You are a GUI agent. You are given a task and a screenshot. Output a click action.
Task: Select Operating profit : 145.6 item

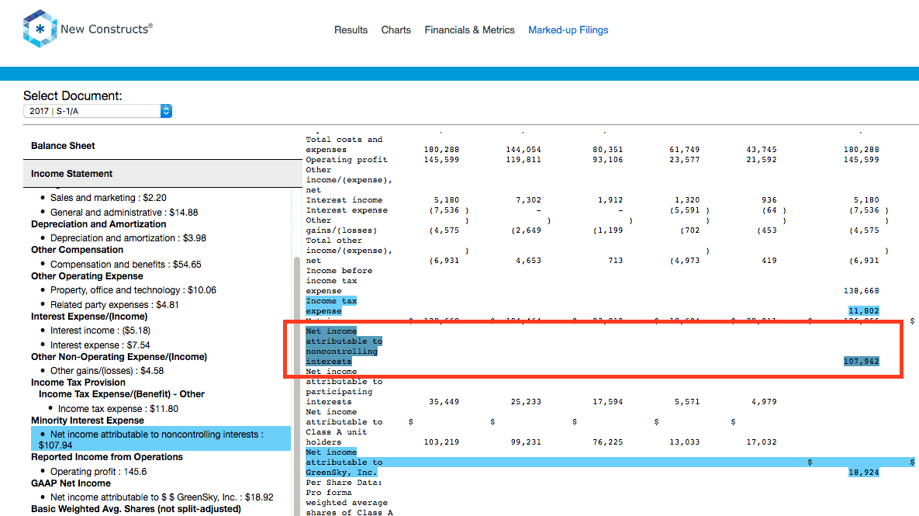pos(98,472)
